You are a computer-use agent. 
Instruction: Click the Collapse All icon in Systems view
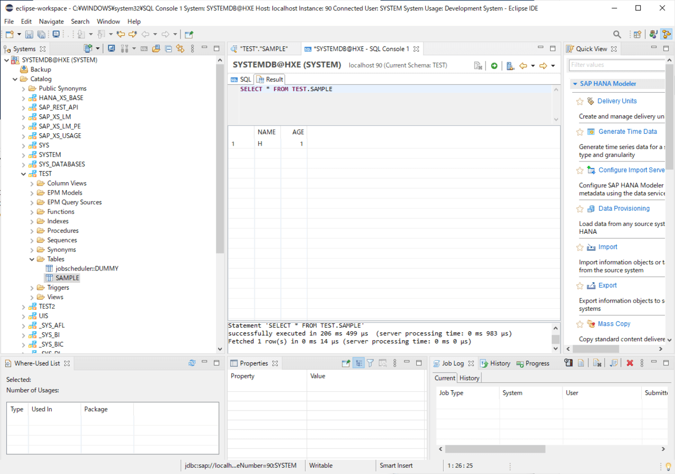pos(168,49)
